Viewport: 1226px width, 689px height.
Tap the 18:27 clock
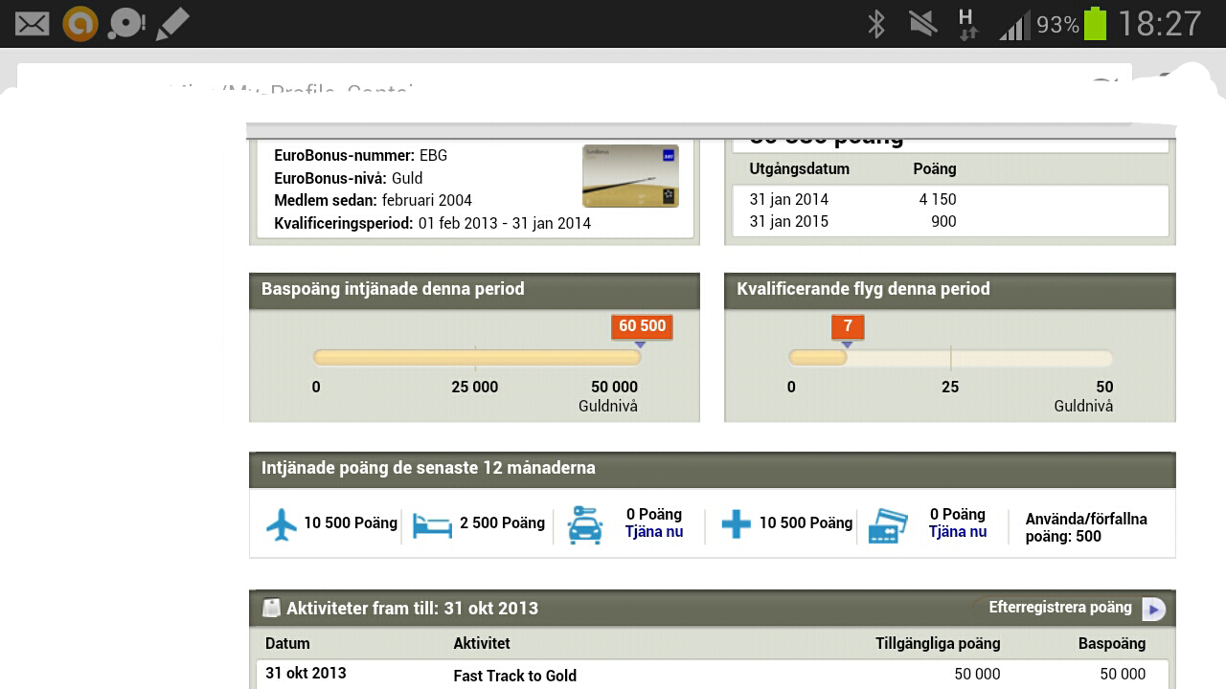pyautogui.click(x=1159, y=24)
